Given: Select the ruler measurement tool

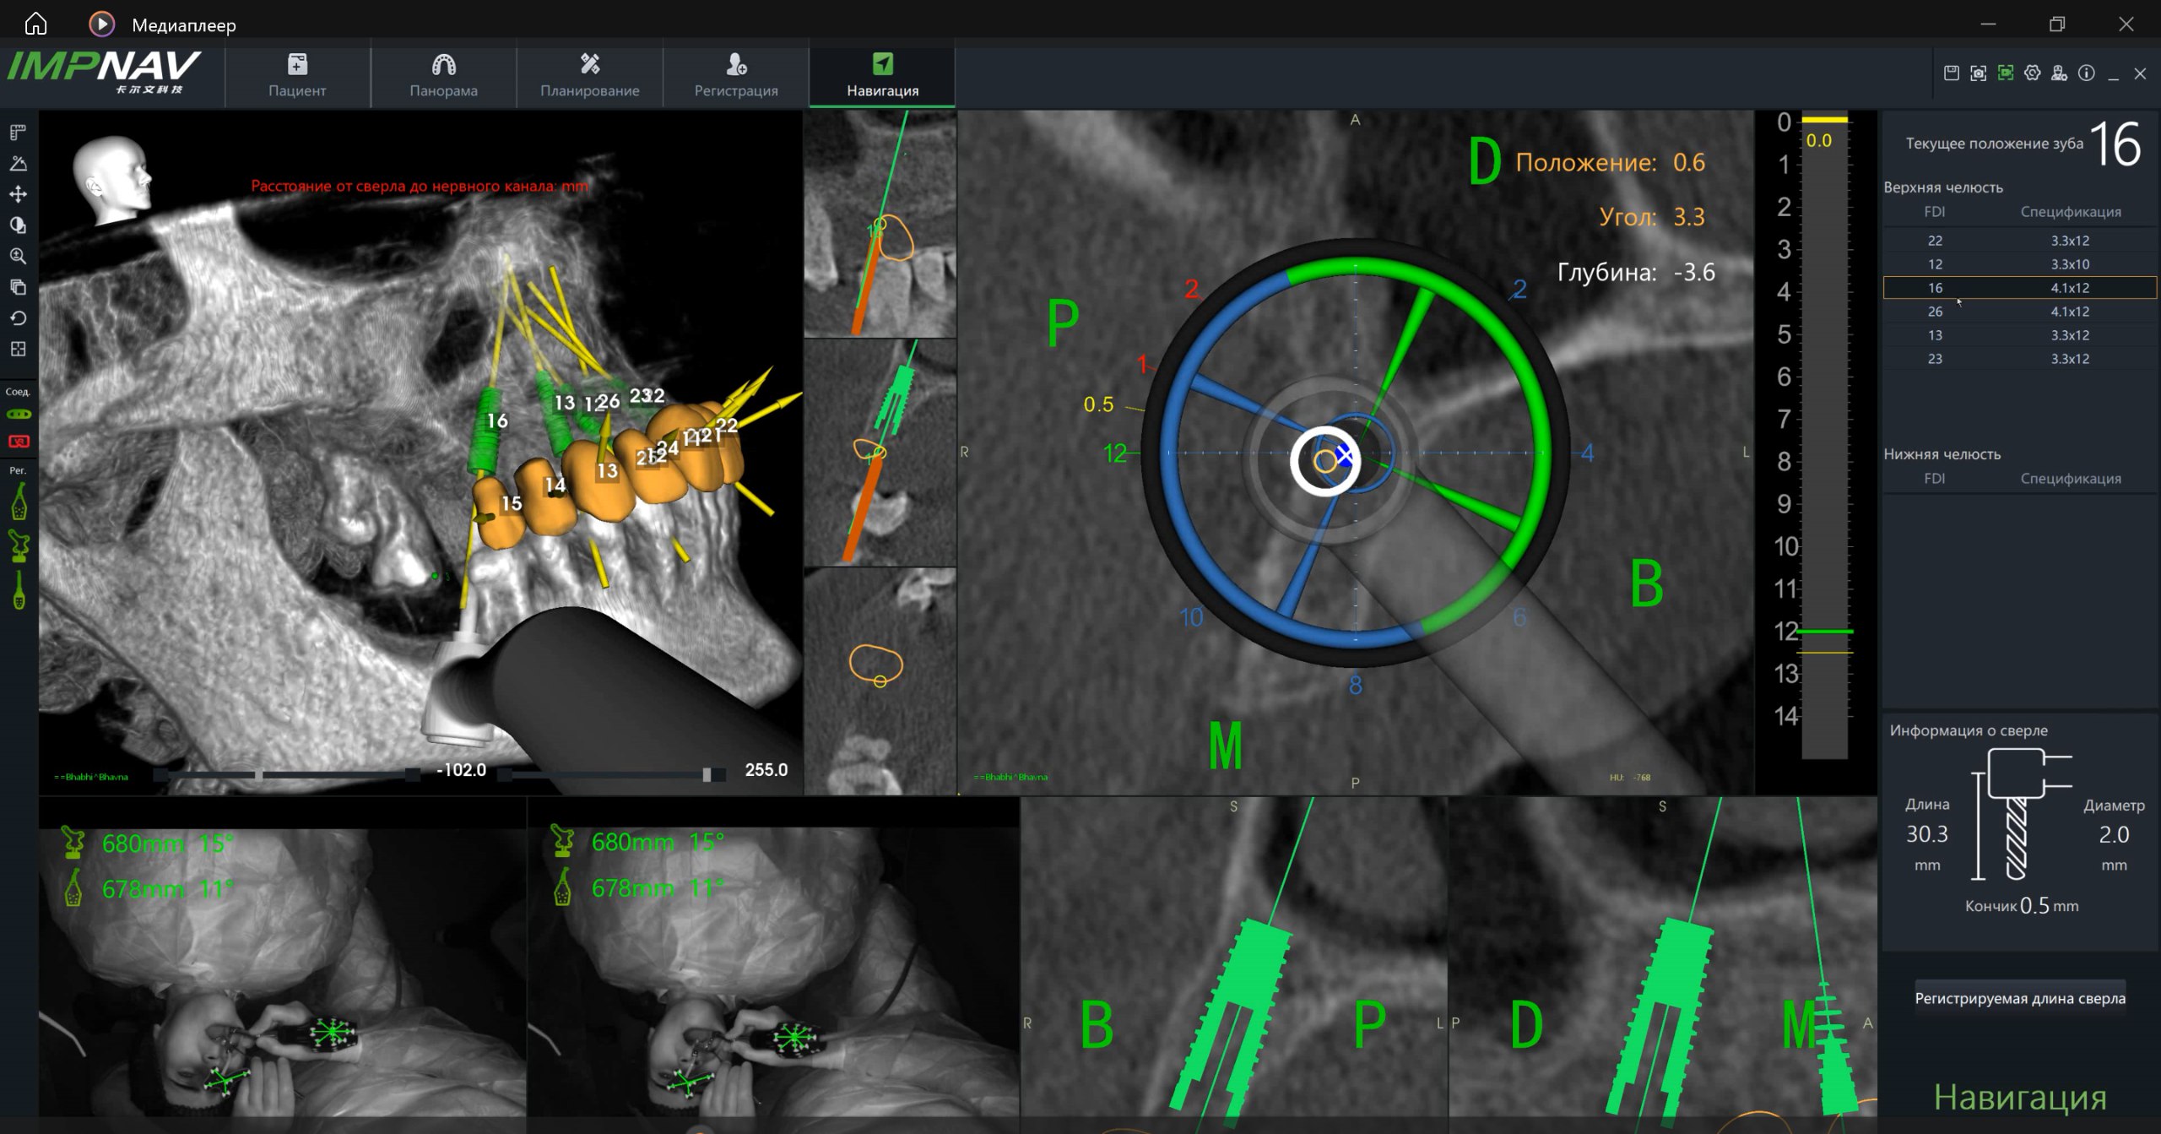Looking at the screenshot, I should point(18,133).
